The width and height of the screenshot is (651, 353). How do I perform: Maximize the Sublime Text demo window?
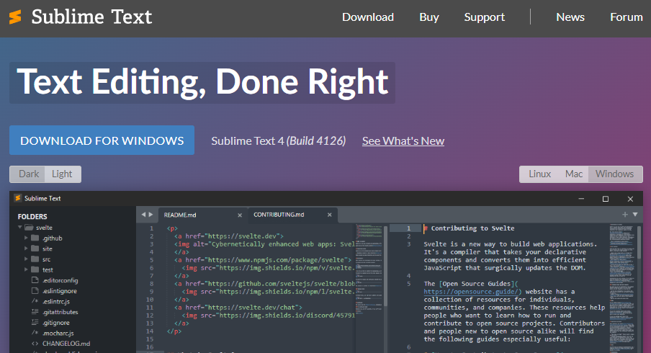(606, 199)
